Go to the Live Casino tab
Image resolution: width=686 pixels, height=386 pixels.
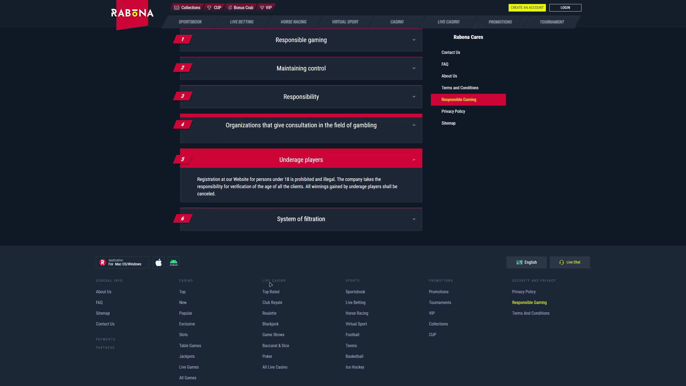pos(448,22)
